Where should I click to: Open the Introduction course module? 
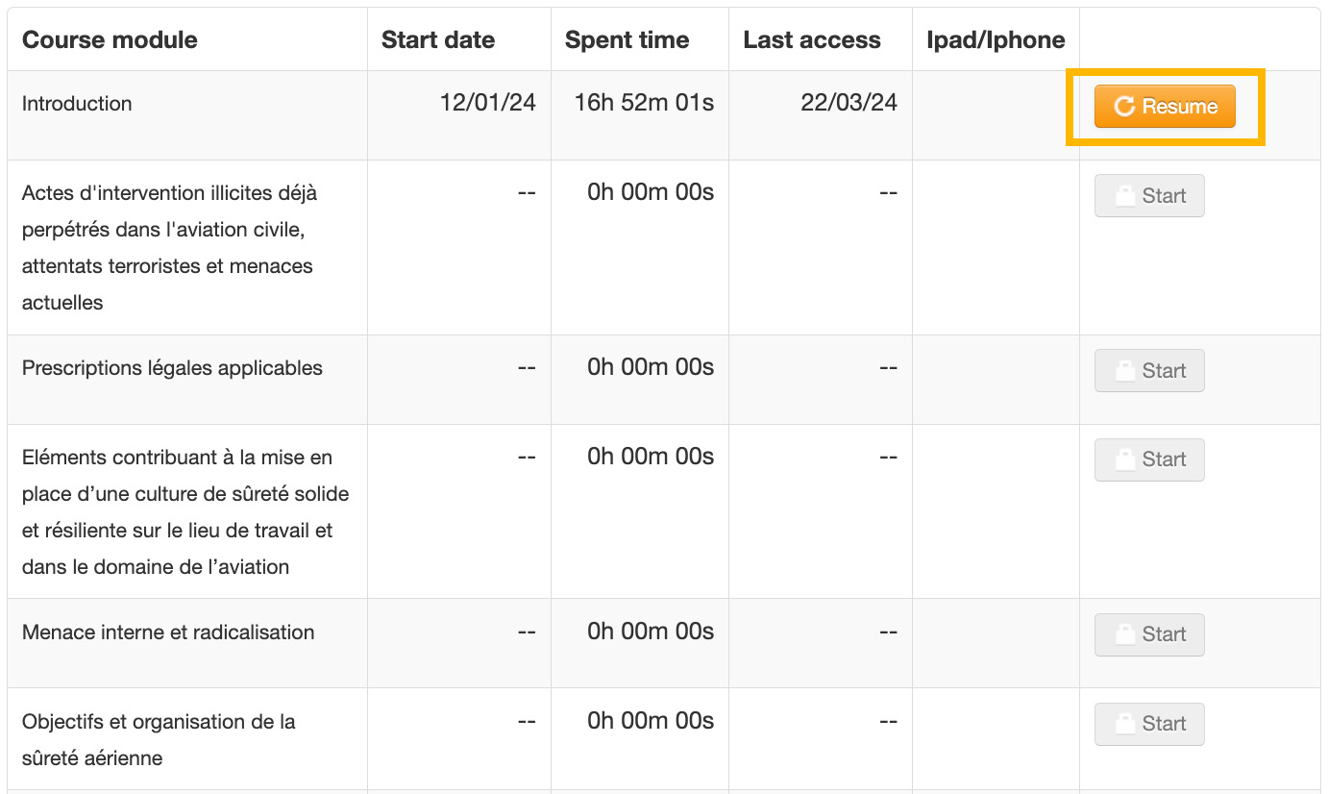(77, 104)
